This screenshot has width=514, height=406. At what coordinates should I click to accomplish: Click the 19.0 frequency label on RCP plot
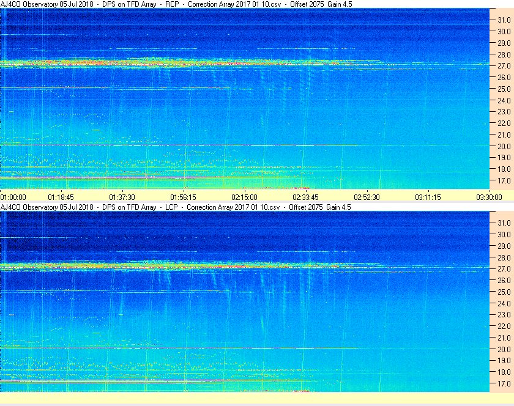pyautogui.click(x=504, y=158)
